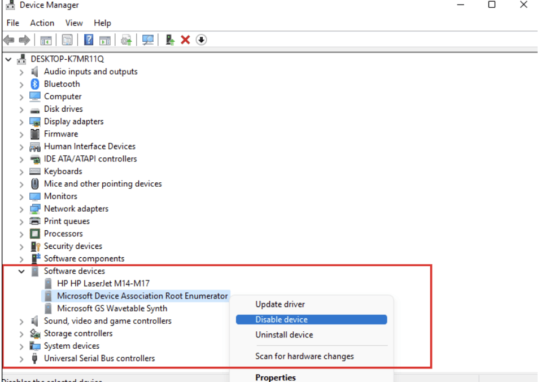541x382 pixels.
Task: Click the DESKTOP-K7MR11Q computer icon
Action: (x=21, y=59)
